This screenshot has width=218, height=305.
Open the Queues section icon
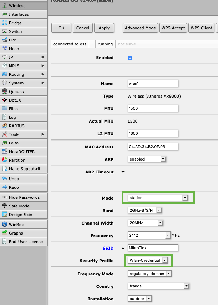[x=5, y=92]
